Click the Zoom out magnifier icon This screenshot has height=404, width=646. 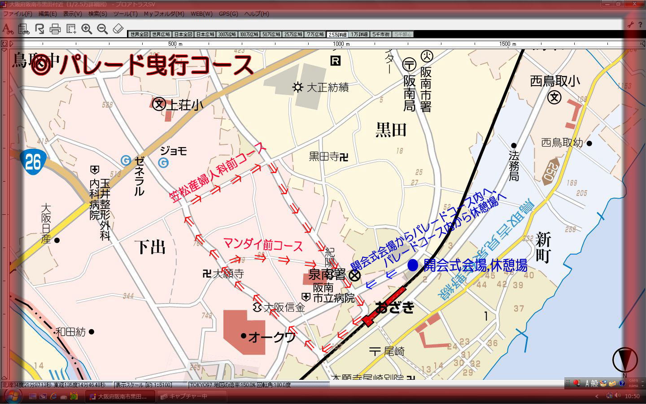pos(102,29)
